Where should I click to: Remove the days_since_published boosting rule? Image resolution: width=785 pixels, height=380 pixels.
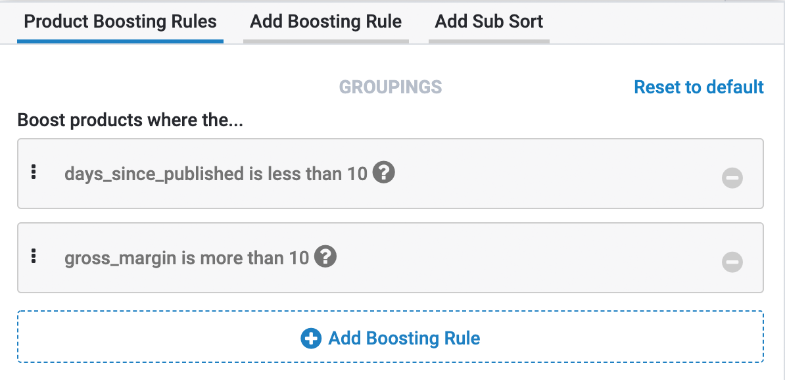pyautogui.click(x=732, y=178)
